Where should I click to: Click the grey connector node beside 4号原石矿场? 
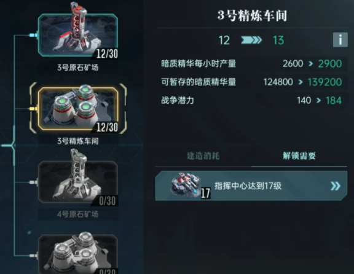pos(33,182)
